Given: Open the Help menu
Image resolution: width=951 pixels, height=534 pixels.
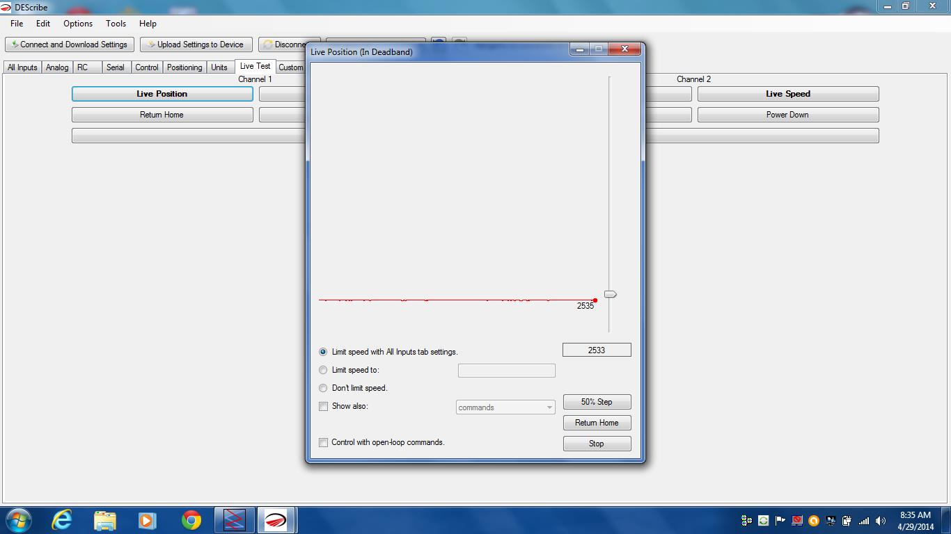Looking at the screenshot, I should pyautogui.click(x=148, y=24).
